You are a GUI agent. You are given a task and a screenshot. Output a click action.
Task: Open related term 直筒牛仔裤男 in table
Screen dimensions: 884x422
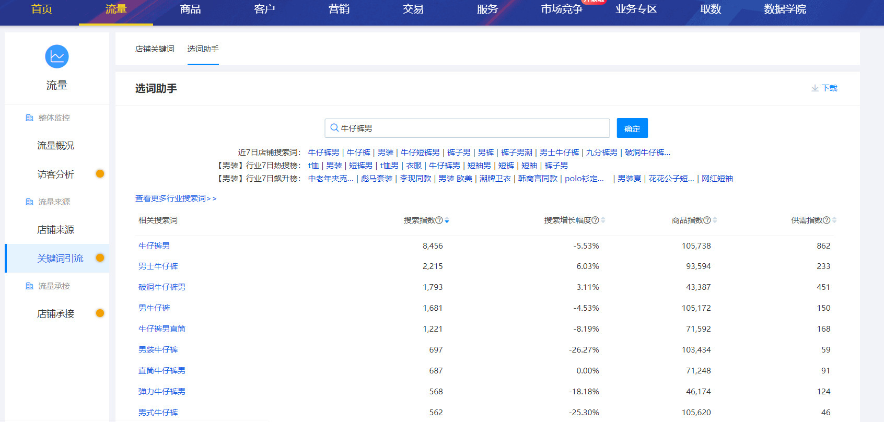161,371
